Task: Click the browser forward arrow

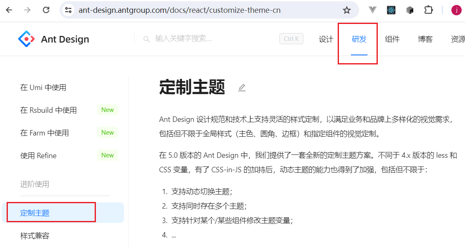Action: click(x=28, y=10)
